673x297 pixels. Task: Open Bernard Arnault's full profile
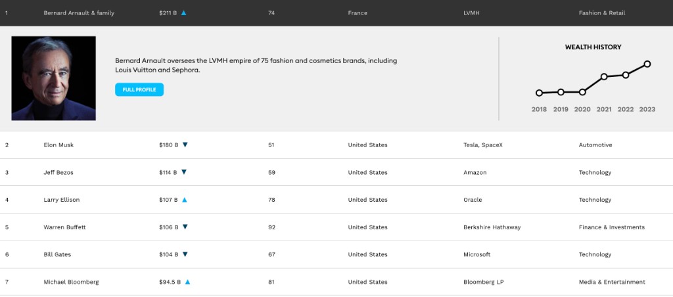(x=139, y=89)
